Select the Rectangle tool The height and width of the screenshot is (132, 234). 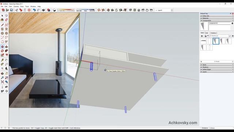2,29
